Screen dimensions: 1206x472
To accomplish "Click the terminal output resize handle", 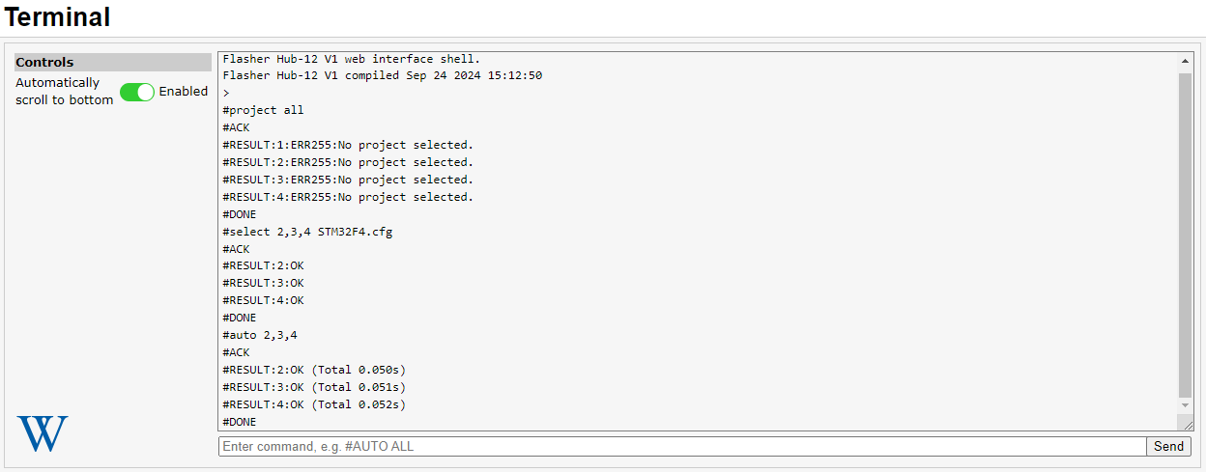I will pyautogui.click(x=1187, y=423).
